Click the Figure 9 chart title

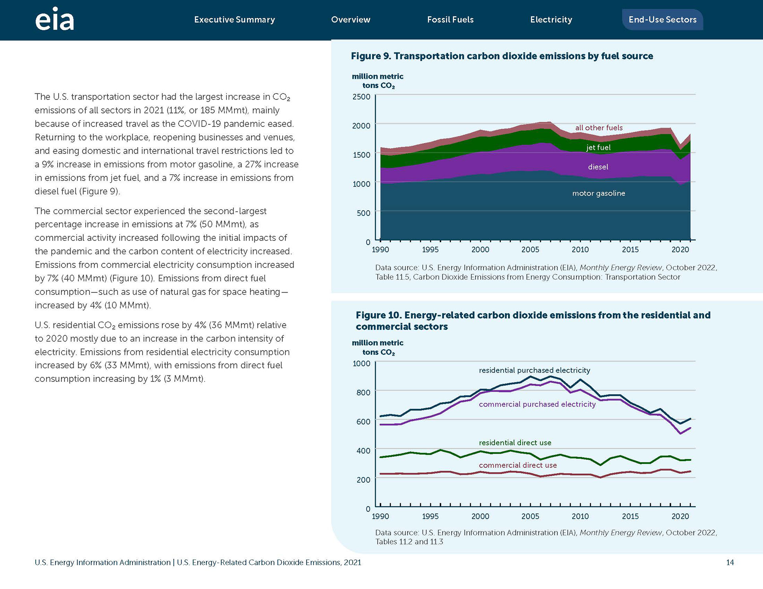(502, 56)
